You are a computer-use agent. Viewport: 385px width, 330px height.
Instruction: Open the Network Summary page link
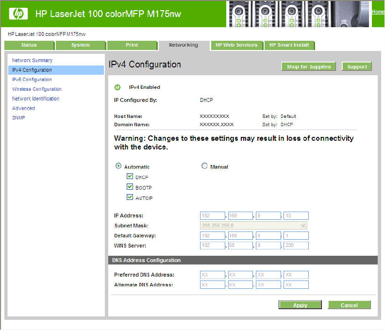tap(33, 60)
